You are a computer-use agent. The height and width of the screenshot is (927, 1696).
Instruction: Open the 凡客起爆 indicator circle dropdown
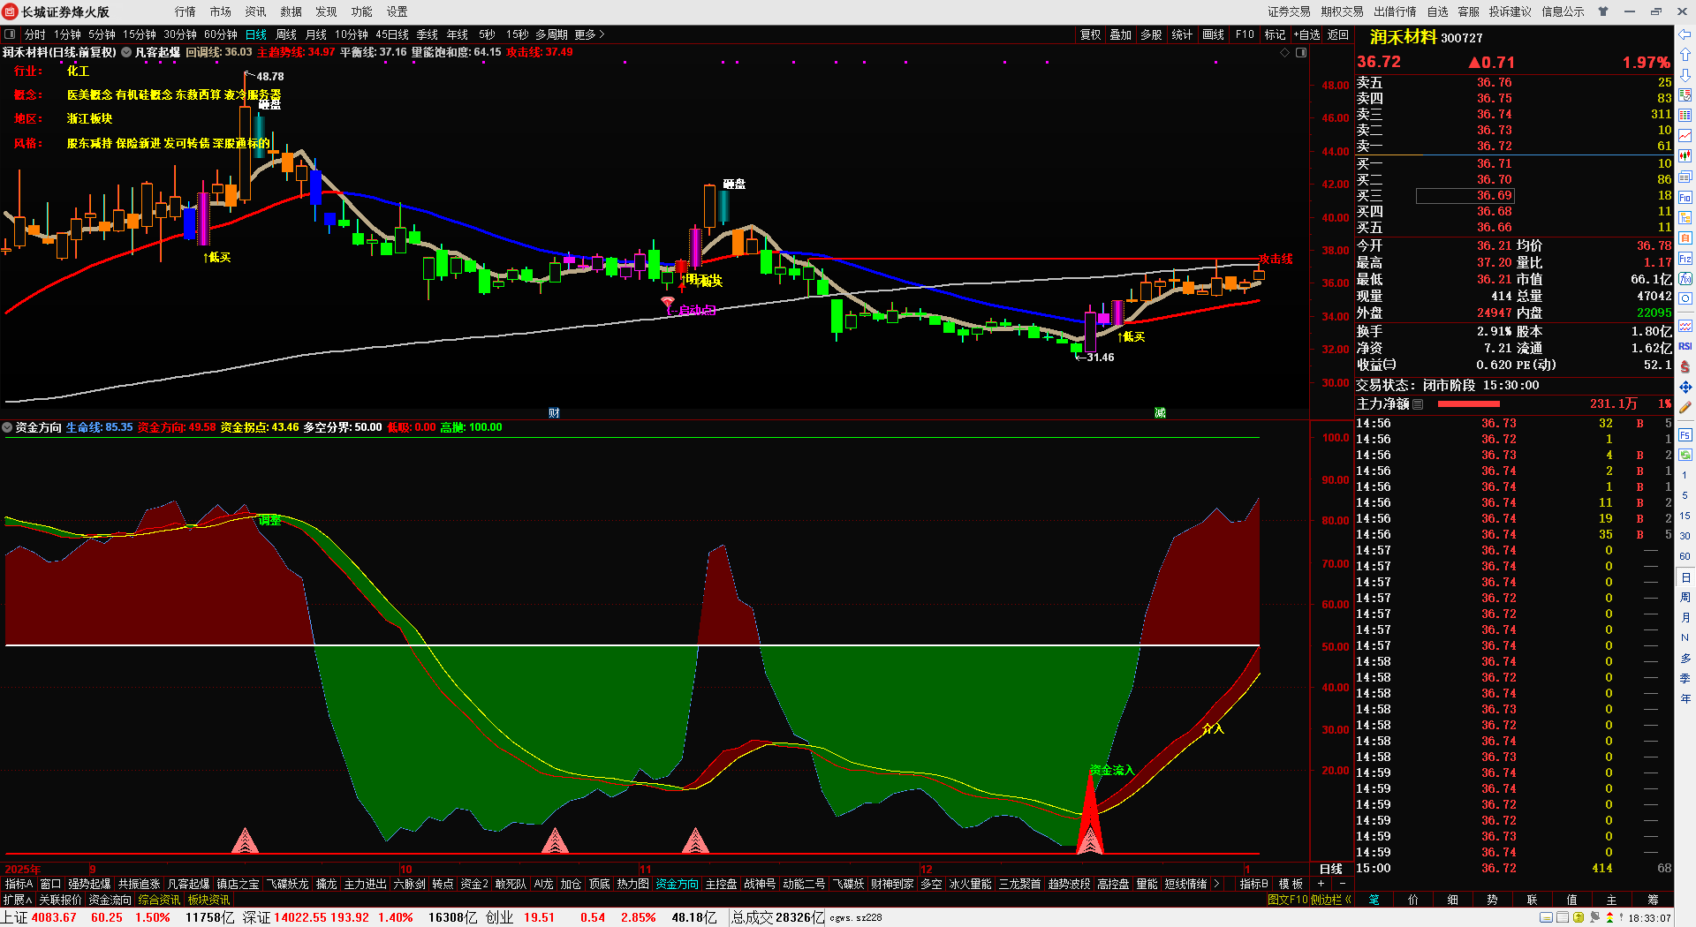click(126, 53)
